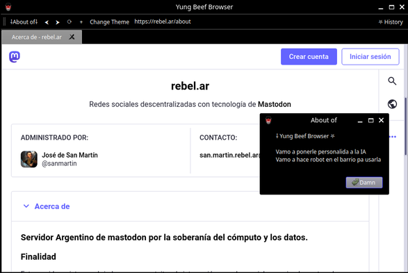
Task: Open José de San Martín's avatar thumbnail
Action: pyautogui.click(x=29, y=159)
